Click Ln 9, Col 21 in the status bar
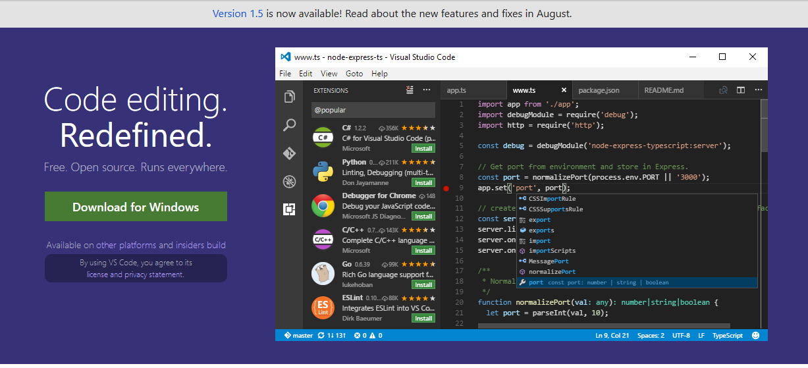 point(612,335)
